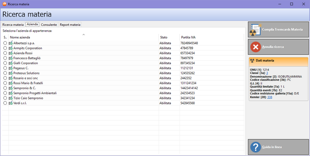Click the red X Annulla ricerca icon
Image resolution: width=310 pixels, height=156 pixels.
click(255, 47)
